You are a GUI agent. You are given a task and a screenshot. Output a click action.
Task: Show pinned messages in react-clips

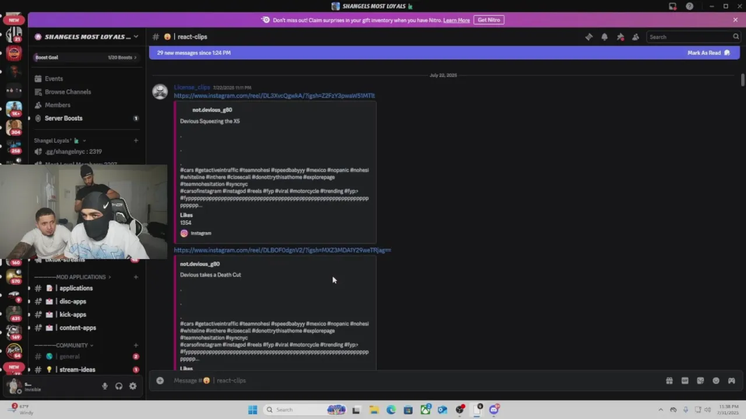click(x=620, y=37)
